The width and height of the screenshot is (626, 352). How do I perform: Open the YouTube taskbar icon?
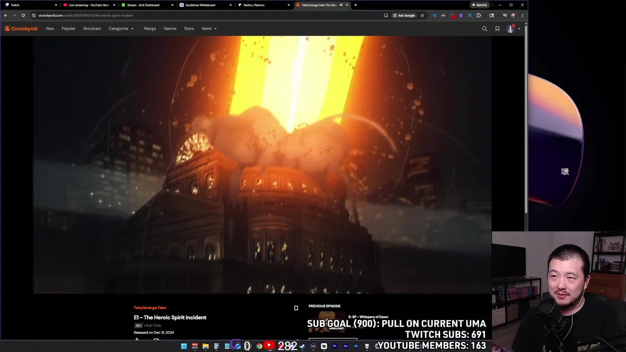269,346
